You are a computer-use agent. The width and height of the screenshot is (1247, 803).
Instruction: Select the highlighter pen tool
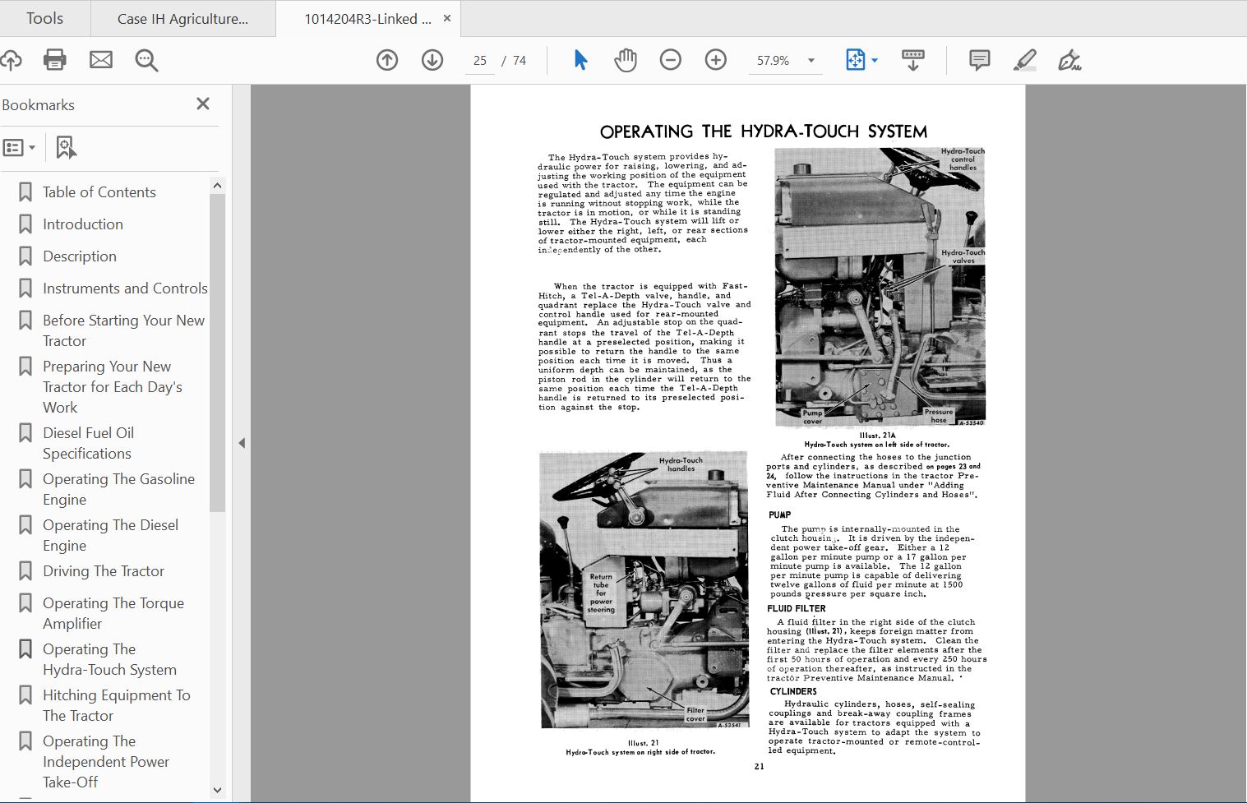1024,60
